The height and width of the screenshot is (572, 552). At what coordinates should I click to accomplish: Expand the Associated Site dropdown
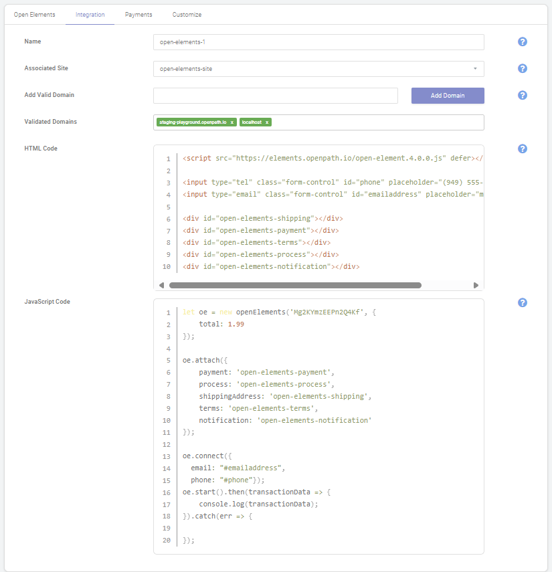318,69
